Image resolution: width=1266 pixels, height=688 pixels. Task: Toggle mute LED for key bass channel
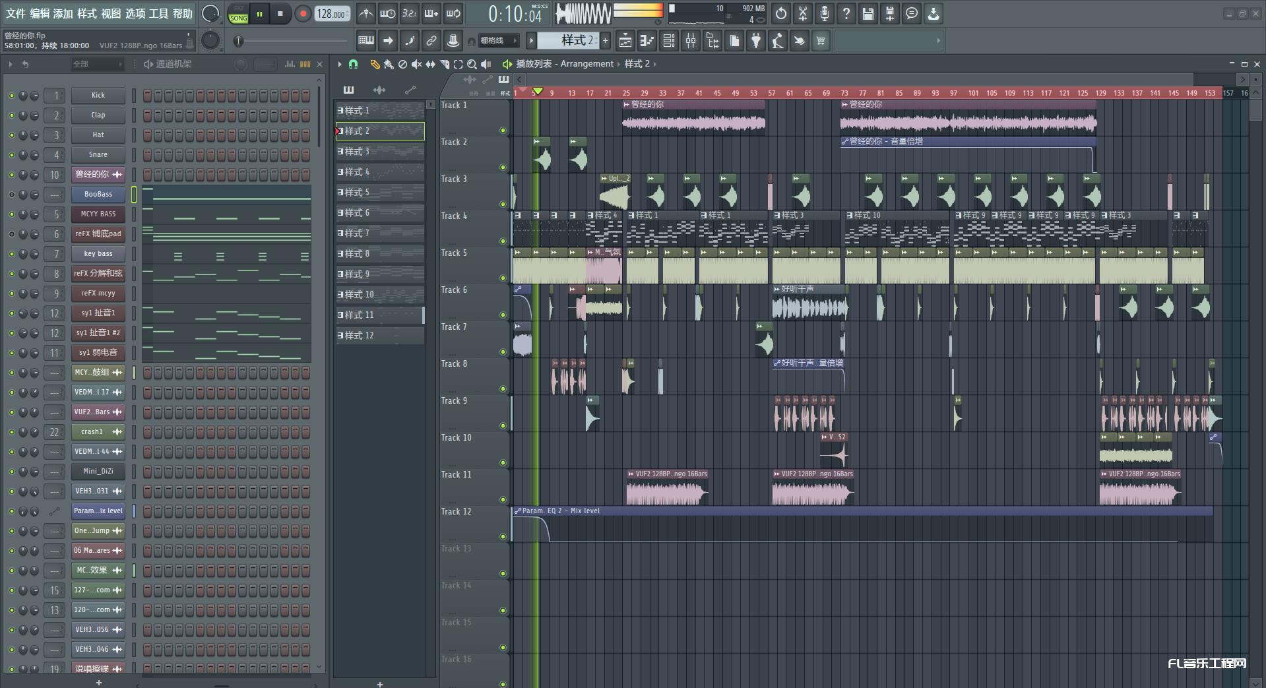coord(11,254)
